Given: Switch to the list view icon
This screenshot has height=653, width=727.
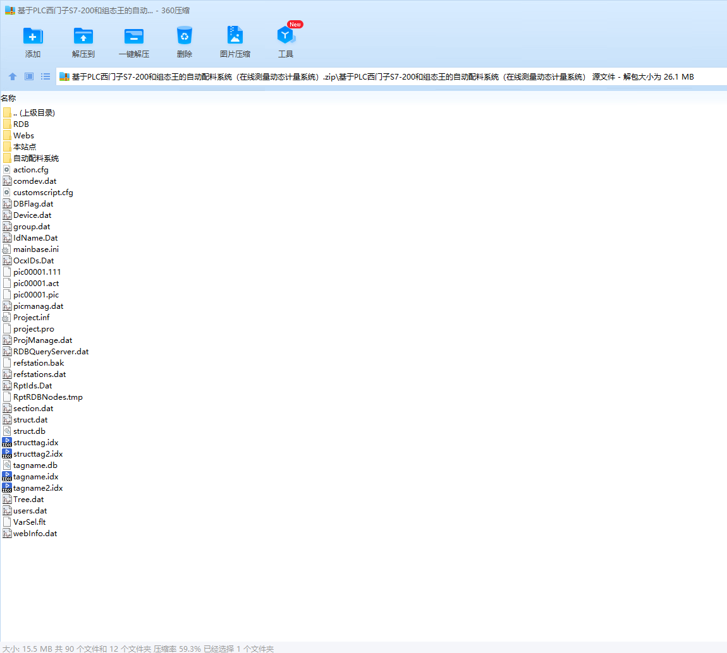Looking at the screenshot, I should [46, 76].
